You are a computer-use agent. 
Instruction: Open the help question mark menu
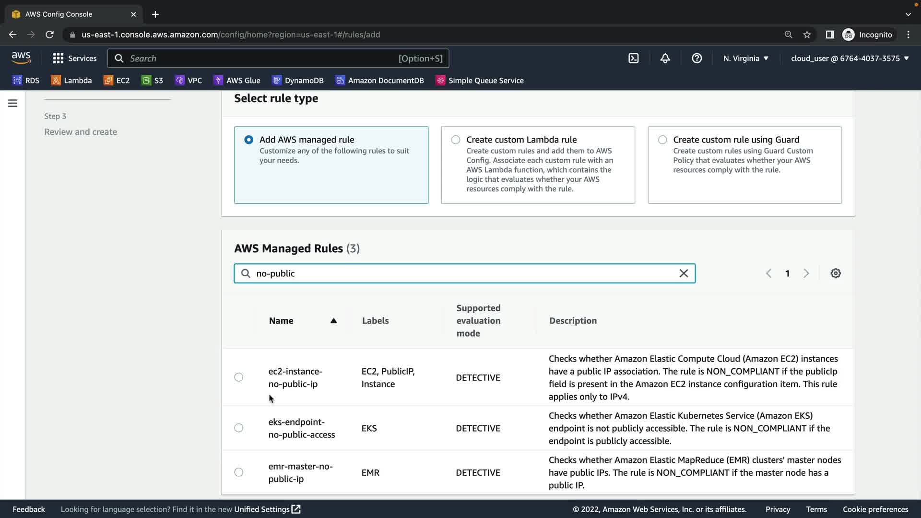[697, 59]
